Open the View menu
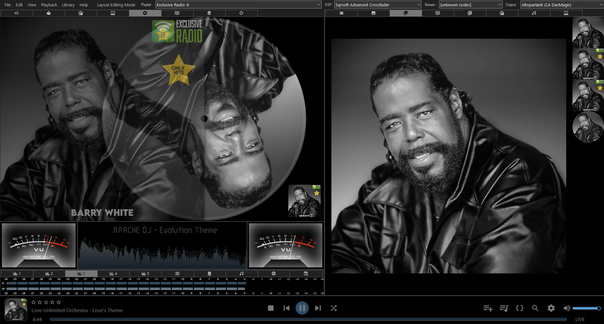 pyautogui.click(x=32, y=5)
